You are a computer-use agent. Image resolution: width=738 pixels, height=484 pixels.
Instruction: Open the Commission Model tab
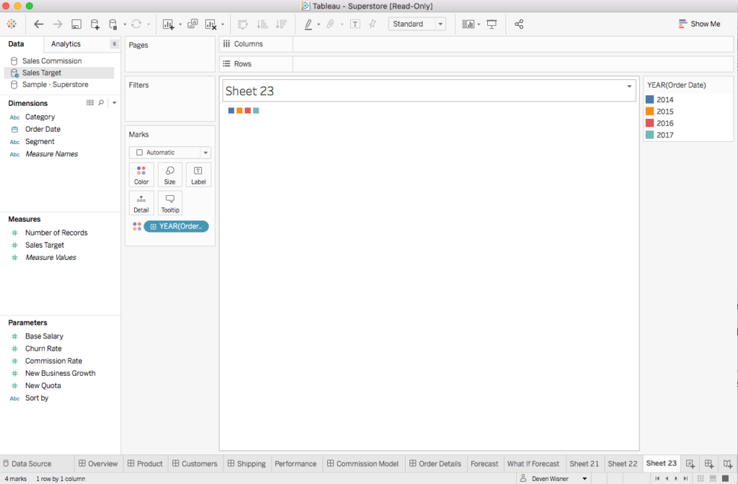[363, 463]
